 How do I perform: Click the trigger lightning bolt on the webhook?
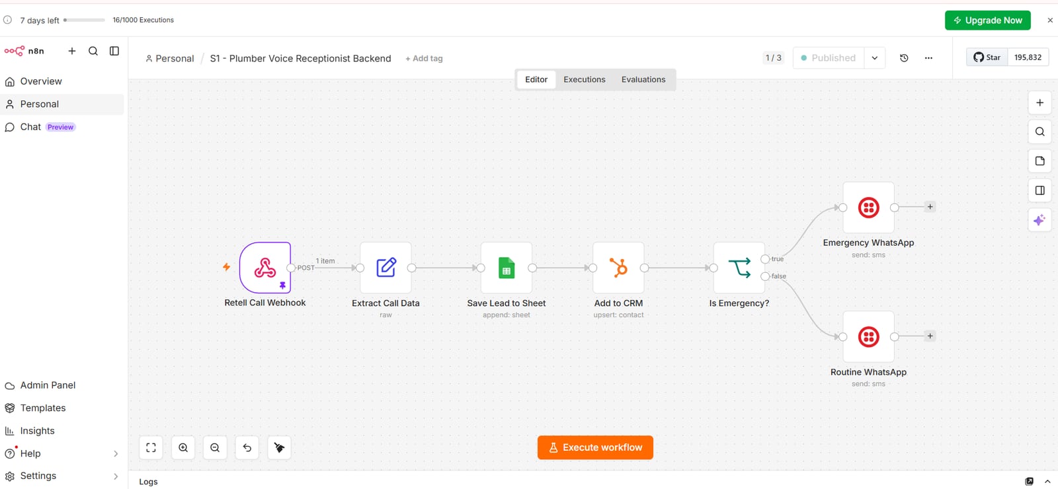tap(226, 267)
